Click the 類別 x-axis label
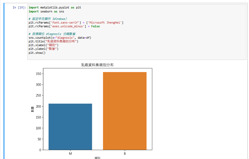Image resolution: width=249 pixels, height=159 pixels. [x=97, y=158]
